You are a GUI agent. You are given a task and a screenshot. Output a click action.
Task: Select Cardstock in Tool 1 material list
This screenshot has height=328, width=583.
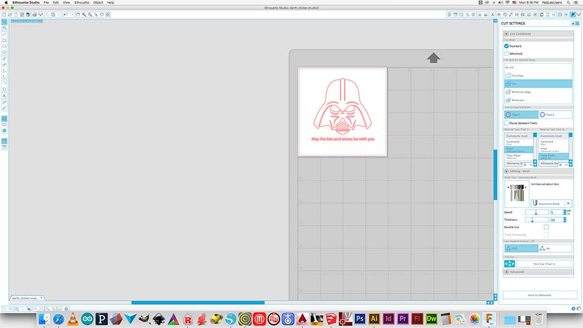point(519,143)
